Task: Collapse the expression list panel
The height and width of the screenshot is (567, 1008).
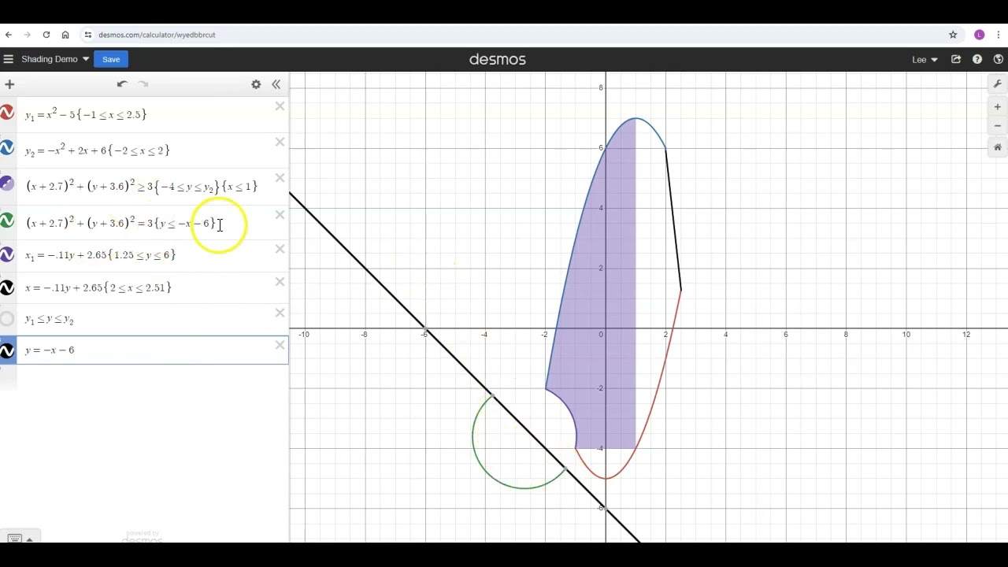Action: [x=276, y=84]
